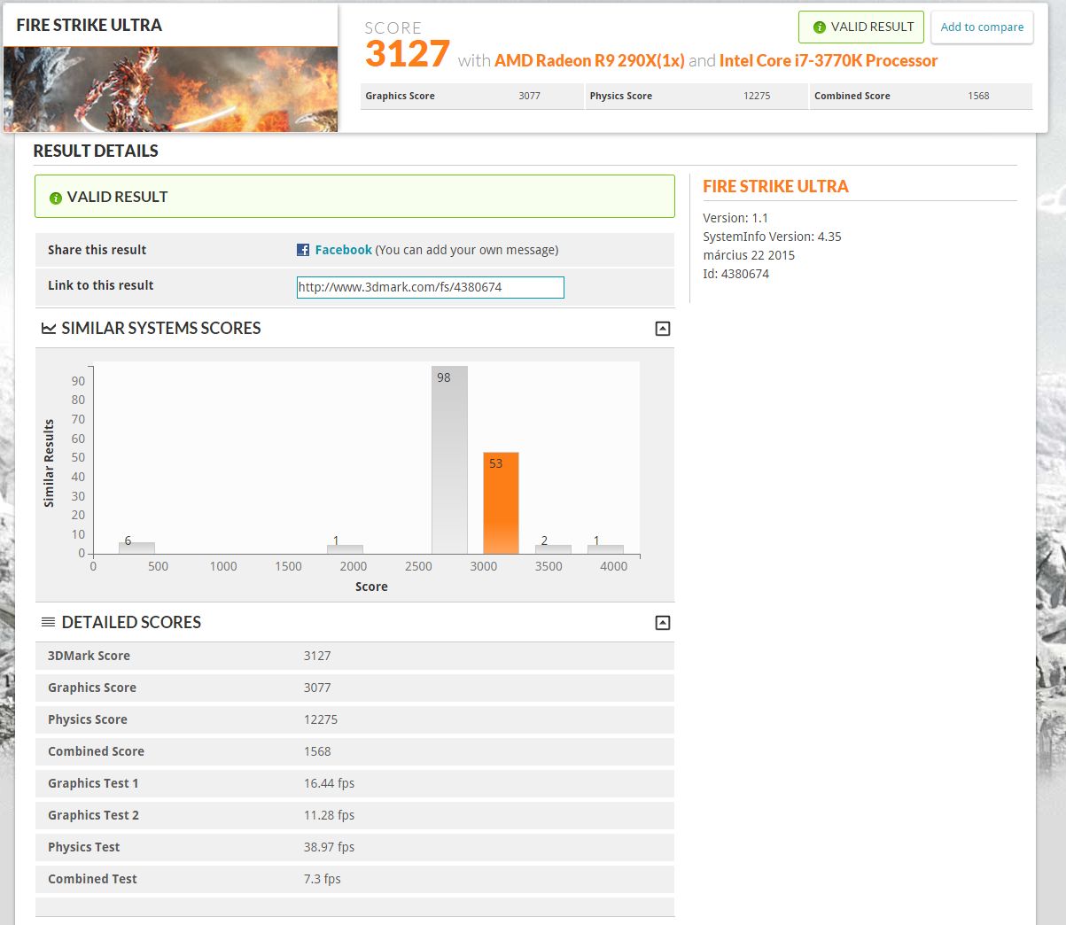Click the gray bar labeled 98
This screenshot has height=925, width=1066.
point(449,461)
